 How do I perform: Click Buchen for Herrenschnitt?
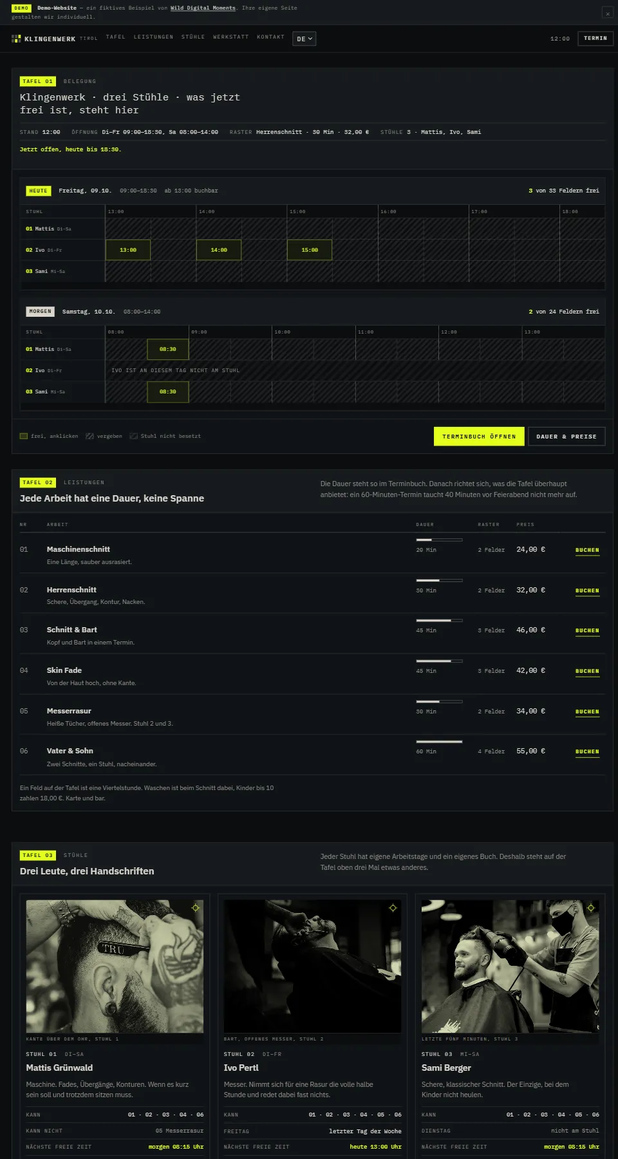point(587,591)
